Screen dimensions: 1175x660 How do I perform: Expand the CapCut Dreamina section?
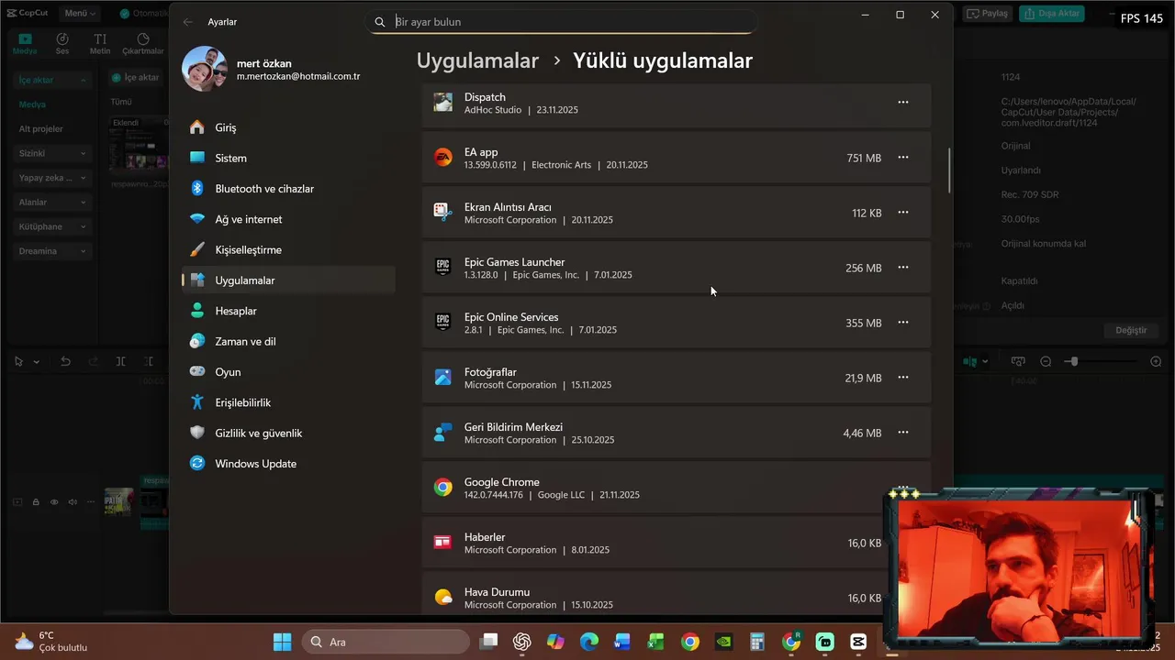click(52, 251)
